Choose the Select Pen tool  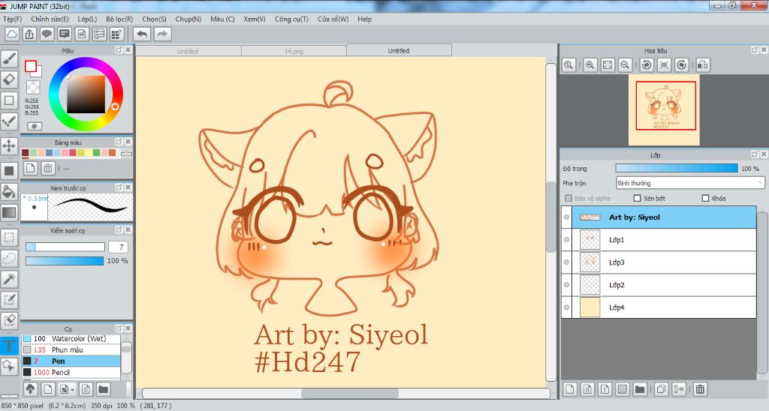pyautogui.click(x=9, y=299)
